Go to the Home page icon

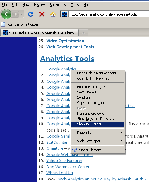(x=53, y=14)
